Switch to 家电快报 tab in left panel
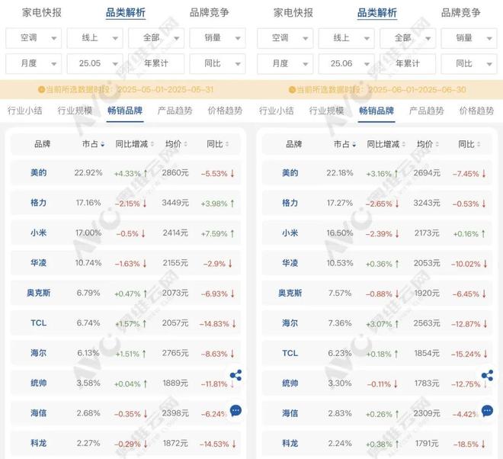 coord(42,13)
